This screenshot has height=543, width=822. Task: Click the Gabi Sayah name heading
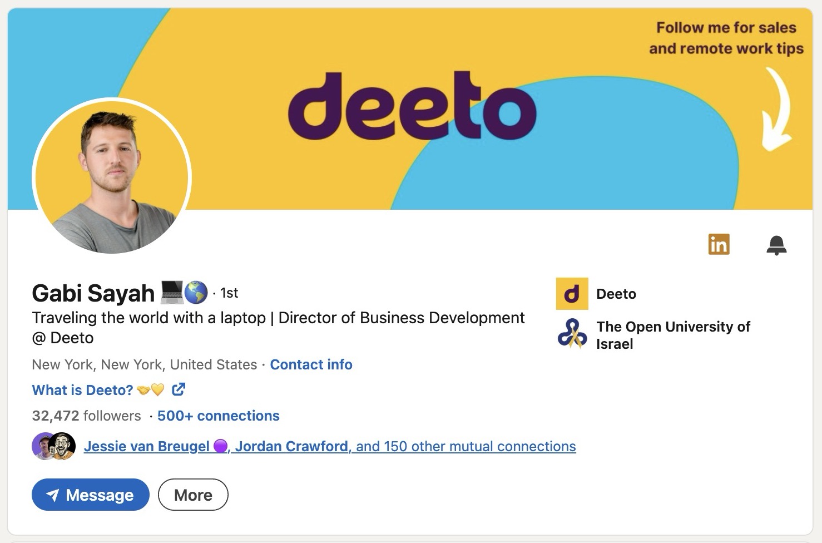click(93, 293)
